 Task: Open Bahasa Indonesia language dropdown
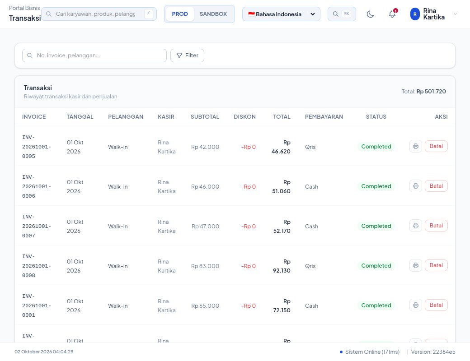click(281, 14)
